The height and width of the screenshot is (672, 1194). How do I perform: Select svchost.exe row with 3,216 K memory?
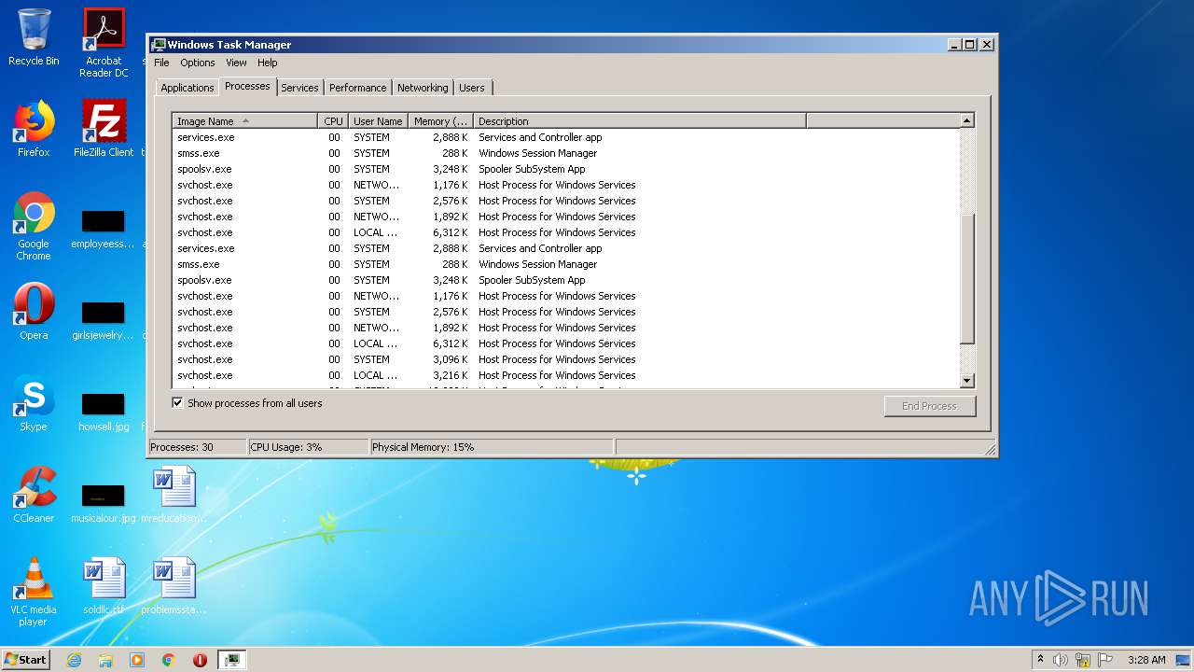(566, 375)
